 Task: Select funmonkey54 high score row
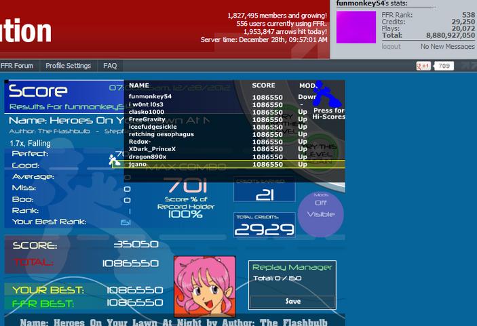point(234,97)
